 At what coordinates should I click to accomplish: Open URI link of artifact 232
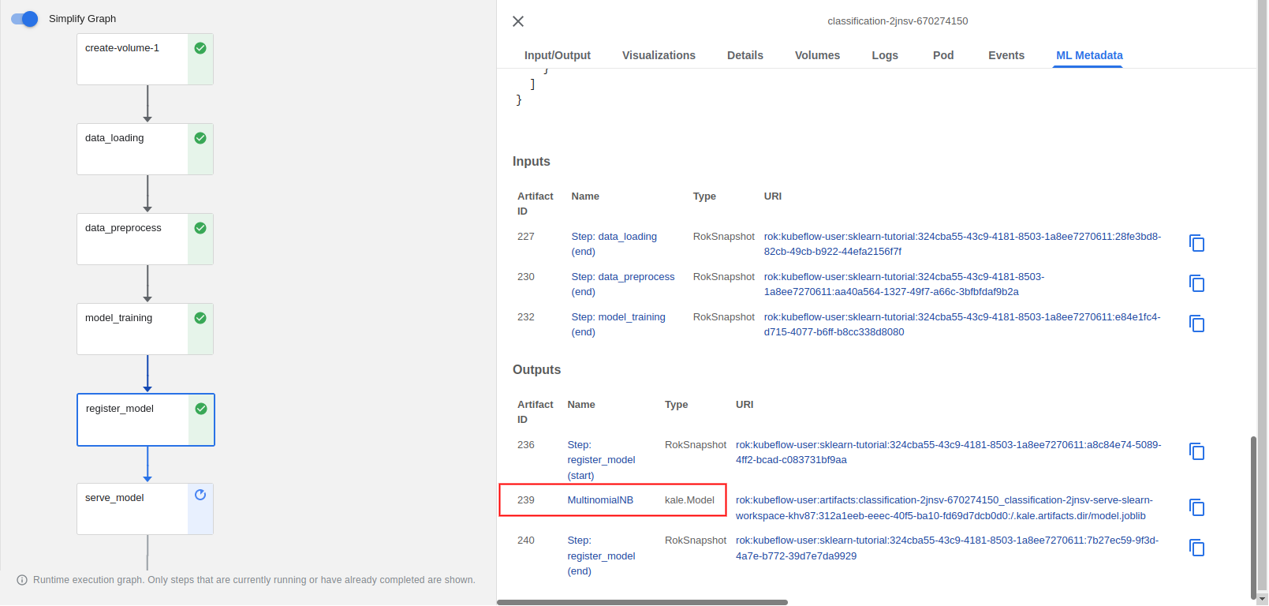pos(962,324)
